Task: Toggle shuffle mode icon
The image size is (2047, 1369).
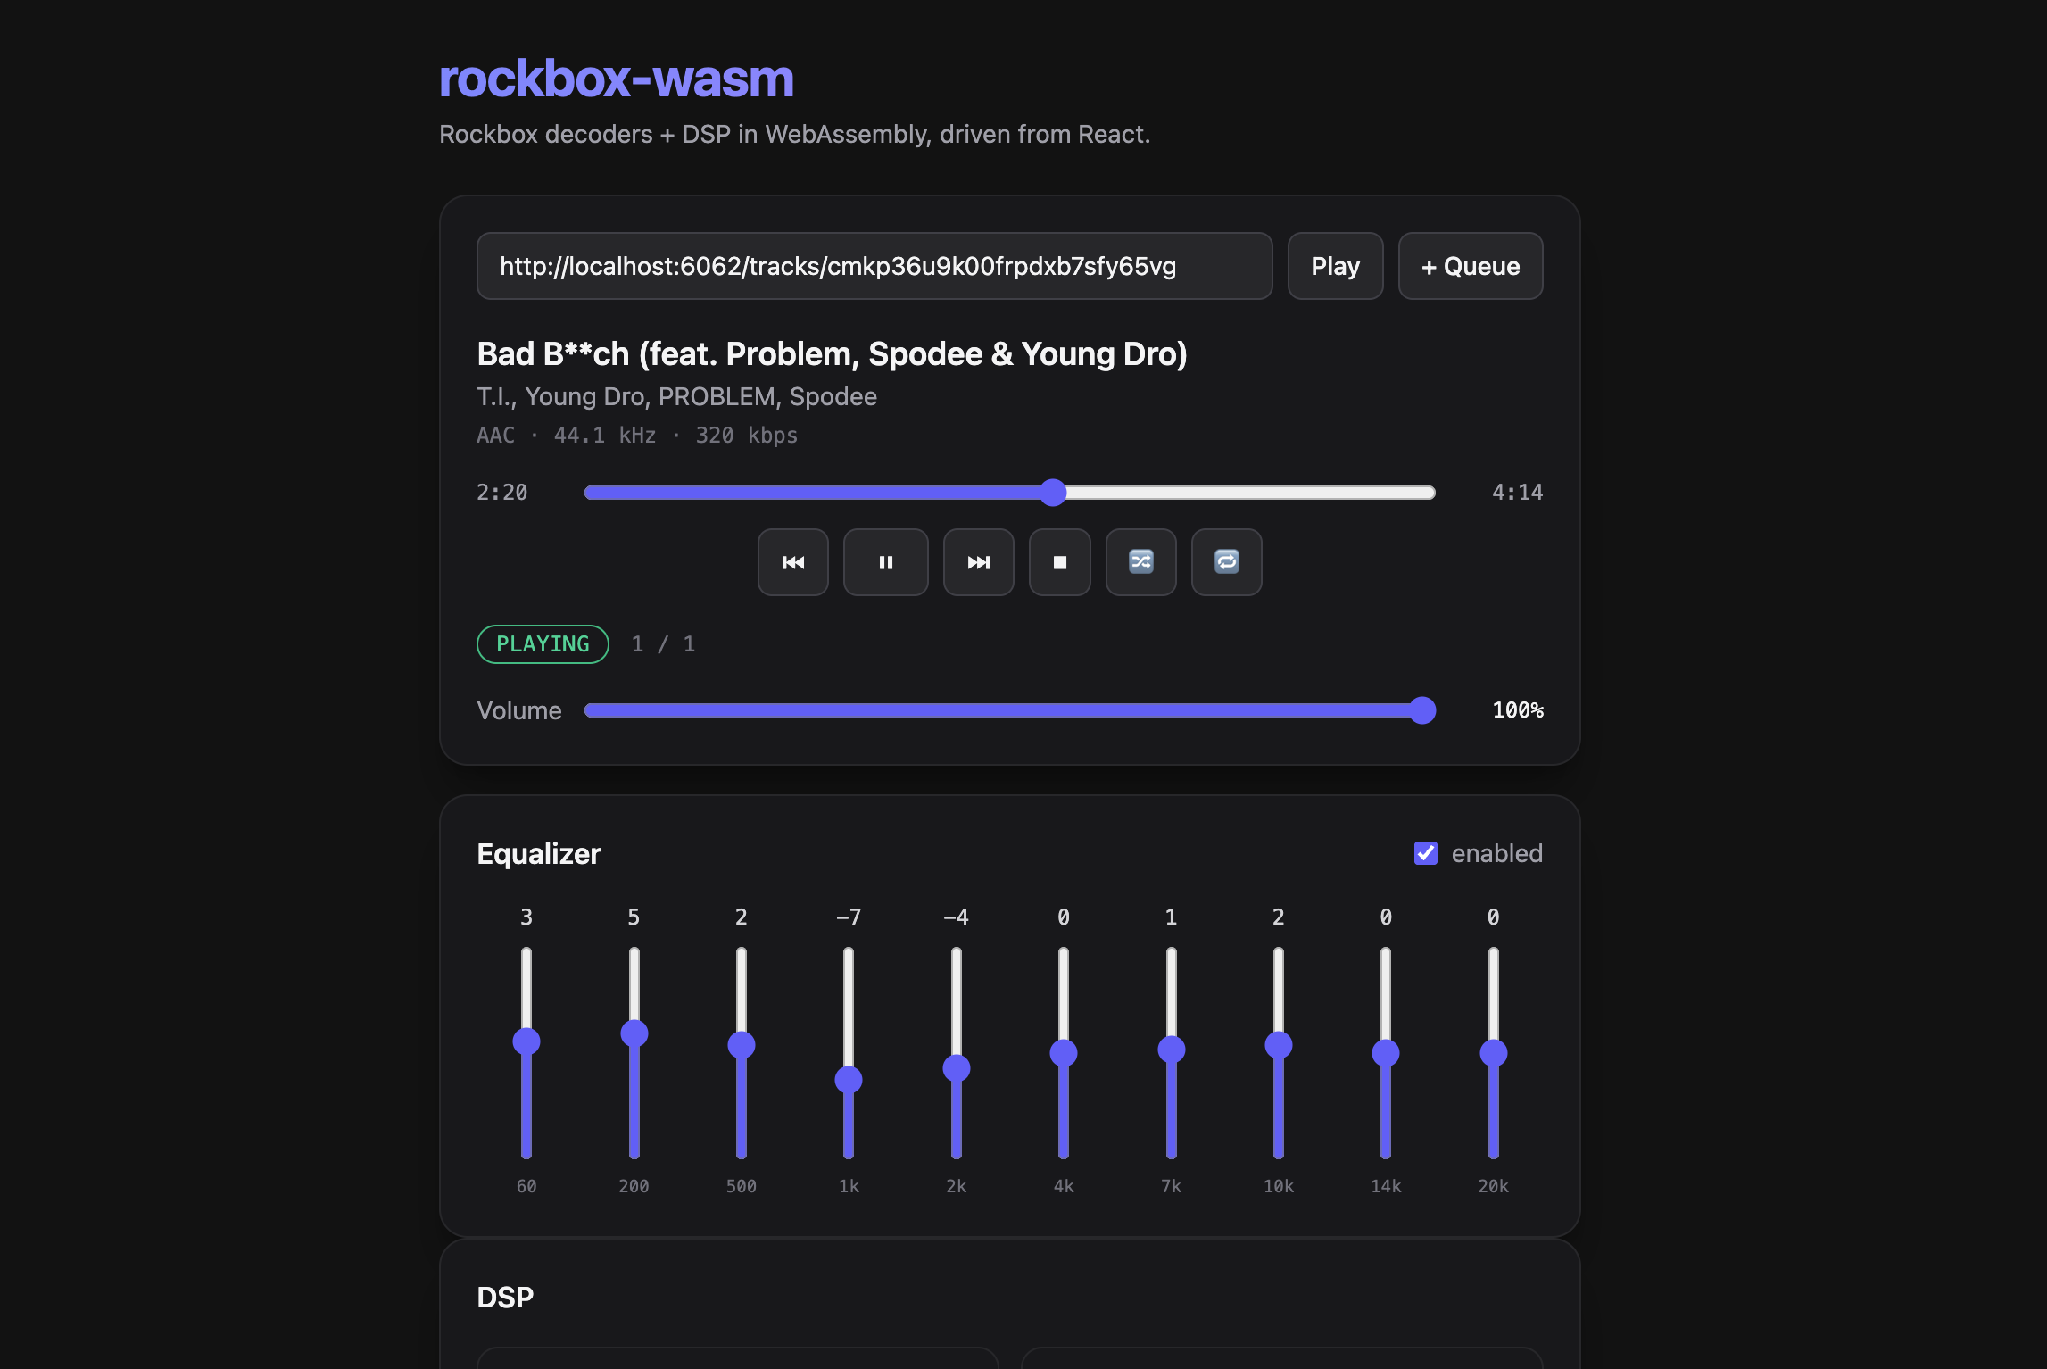Action: click(x=1140, y=562)
